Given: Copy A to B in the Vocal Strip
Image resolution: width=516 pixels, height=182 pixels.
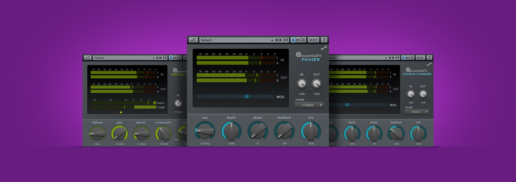Looking at the screenshot, I should [x=175, y=58].
